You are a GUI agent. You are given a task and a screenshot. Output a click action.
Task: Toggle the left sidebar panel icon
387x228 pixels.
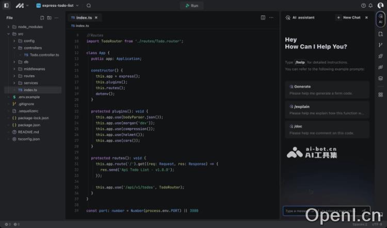click(7, 6)
